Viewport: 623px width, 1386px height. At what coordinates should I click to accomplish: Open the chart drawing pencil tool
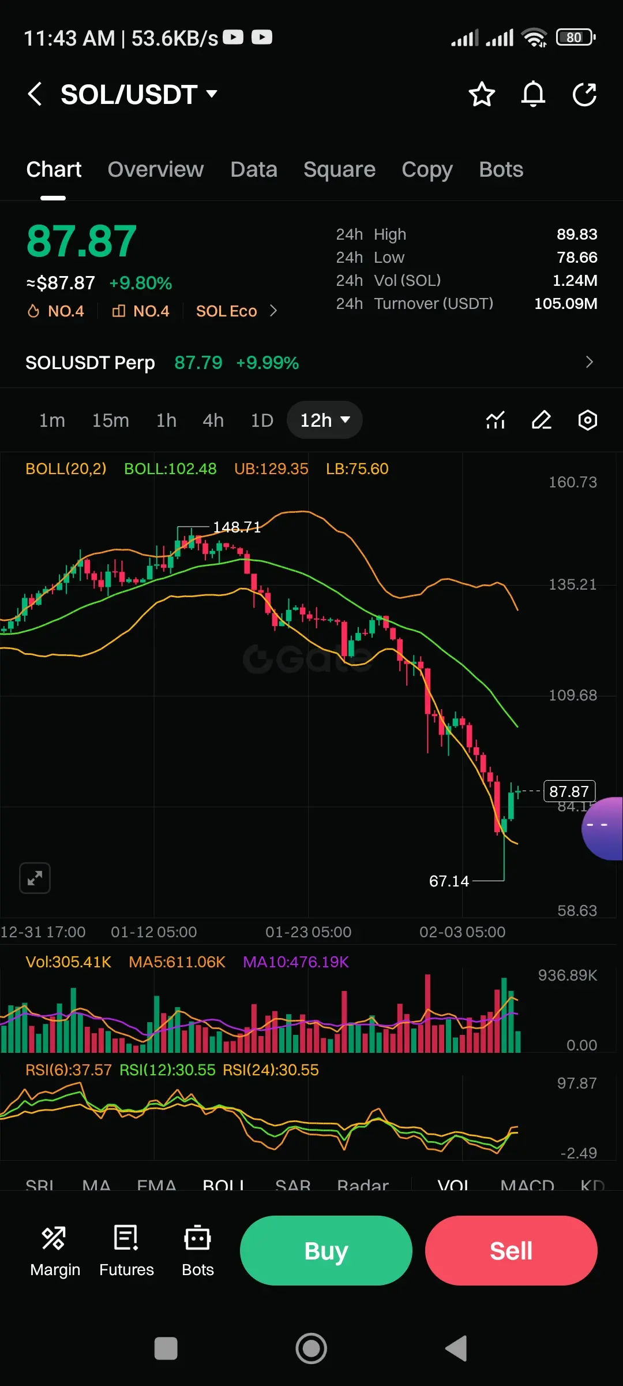(x=542, y=420)
